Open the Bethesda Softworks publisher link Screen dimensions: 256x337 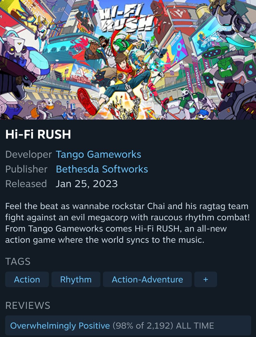click(x=102, y=169)
